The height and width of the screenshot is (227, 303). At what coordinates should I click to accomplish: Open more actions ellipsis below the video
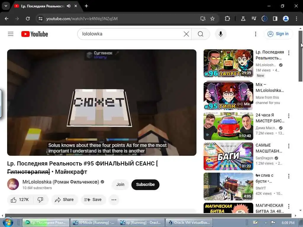(114, 200)
